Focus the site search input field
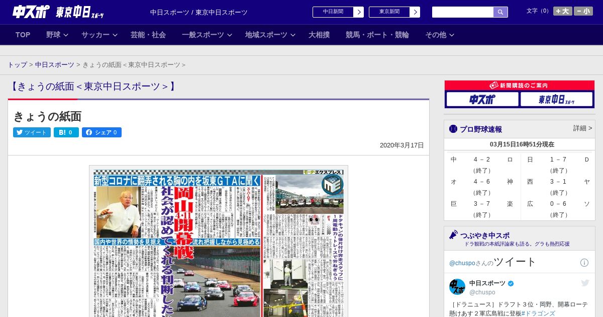The height and width of the screenshot is (317, 603). click(x=463, y=12)
